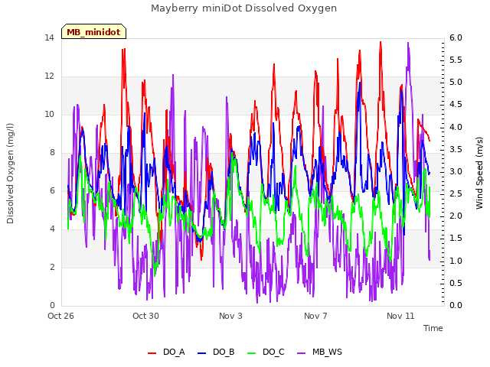Click the DO_C legend label
Image resolution: width=490 pixels, height=367 pixels.
click(273, 352)
